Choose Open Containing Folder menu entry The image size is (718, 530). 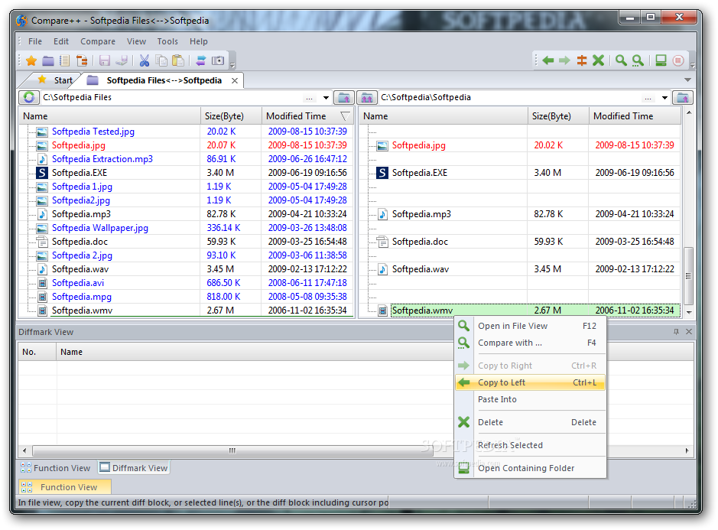[530, 468]
